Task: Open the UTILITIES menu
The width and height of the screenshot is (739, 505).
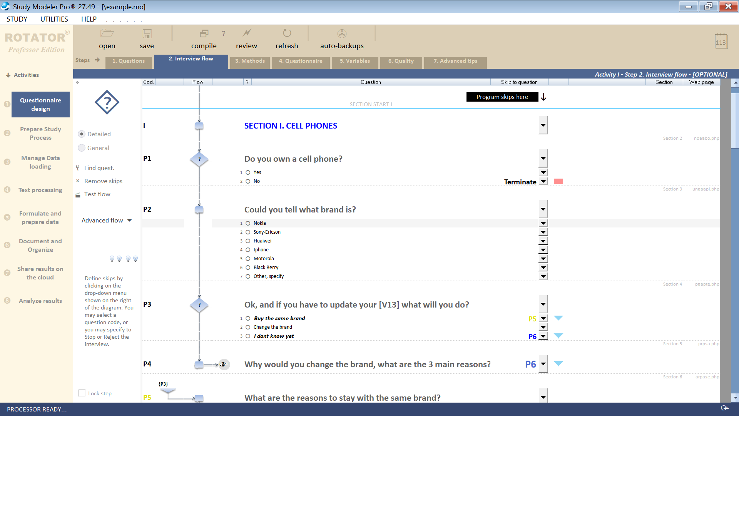Action: pyautogui.click(x=54, y=19)
